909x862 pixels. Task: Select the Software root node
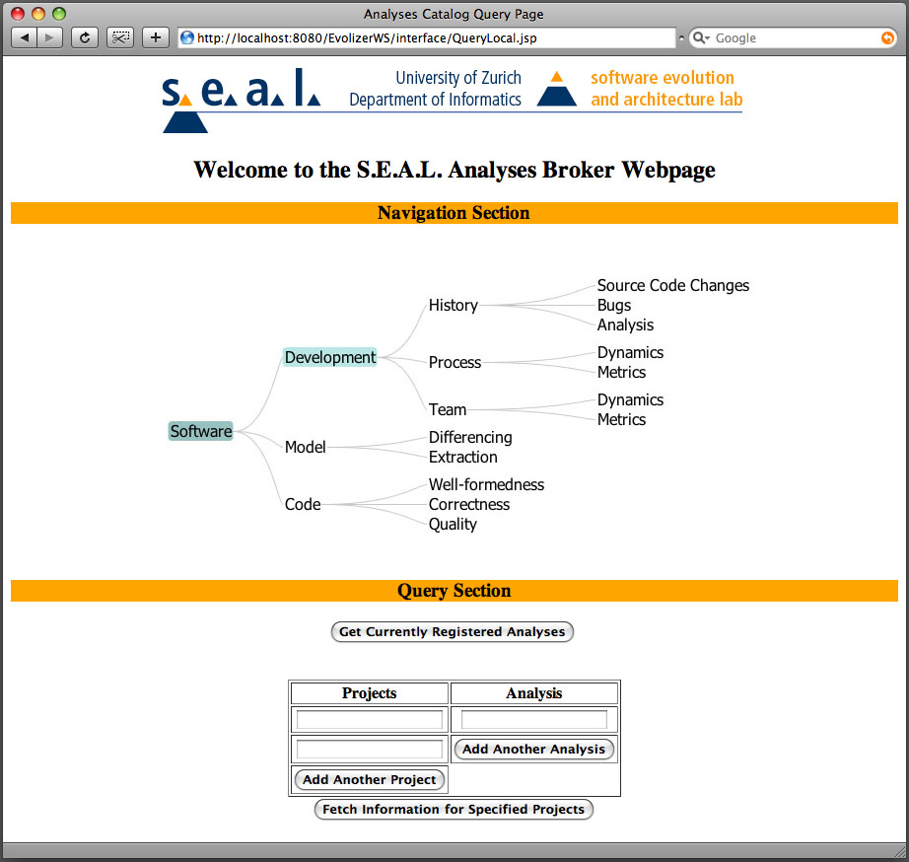[x=201, y=431]
